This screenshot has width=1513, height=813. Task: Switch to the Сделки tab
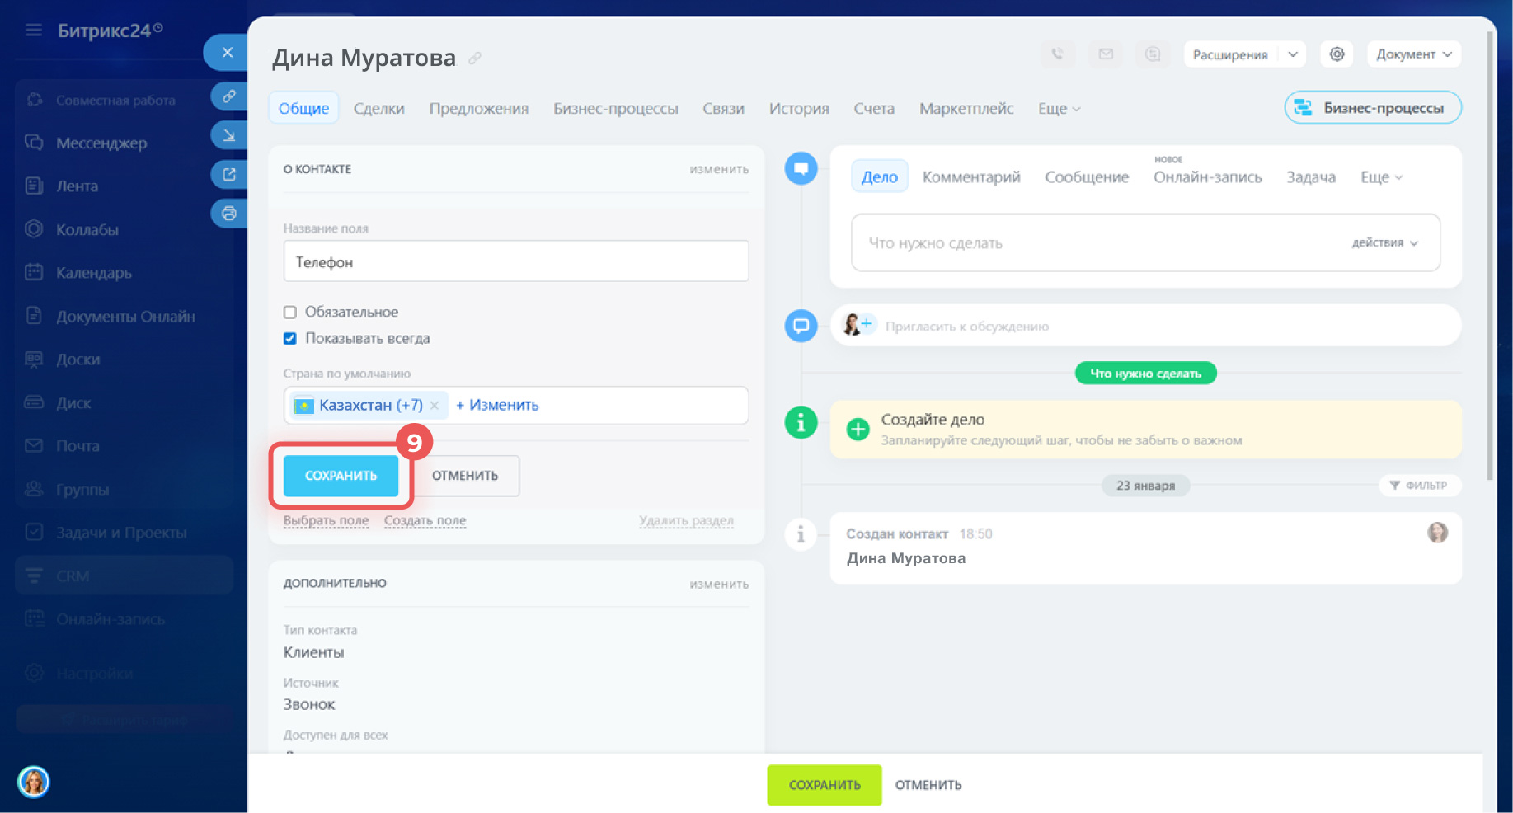tap(378, 109)
